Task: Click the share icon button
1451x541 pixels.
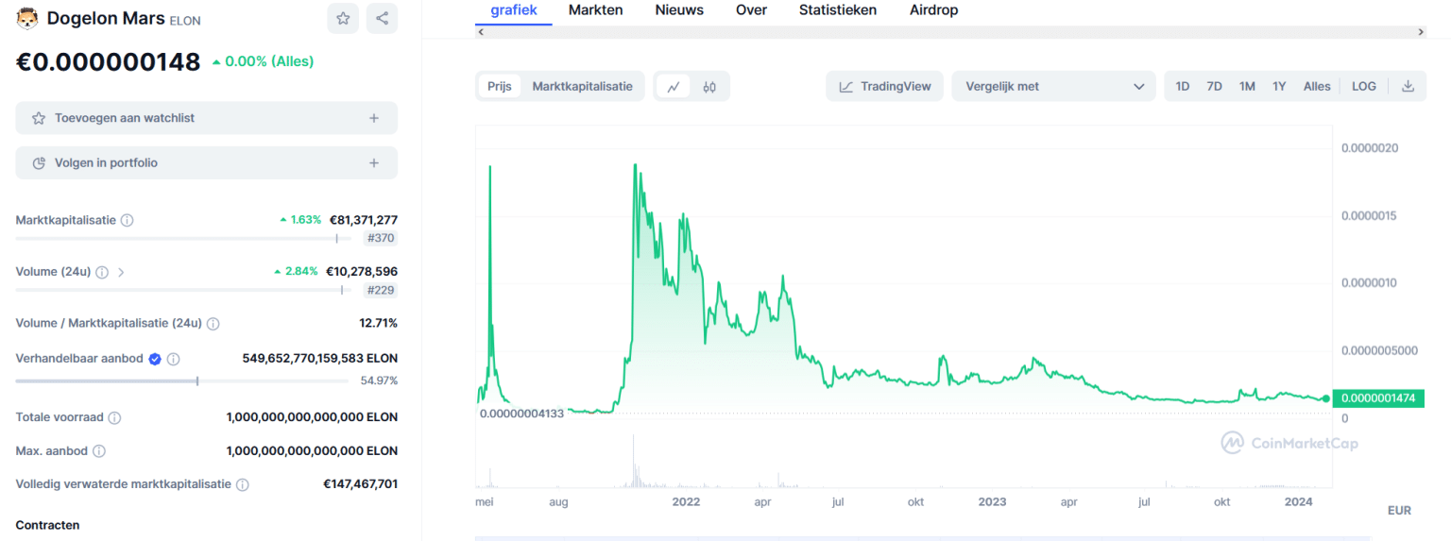Action: point(382,18)
